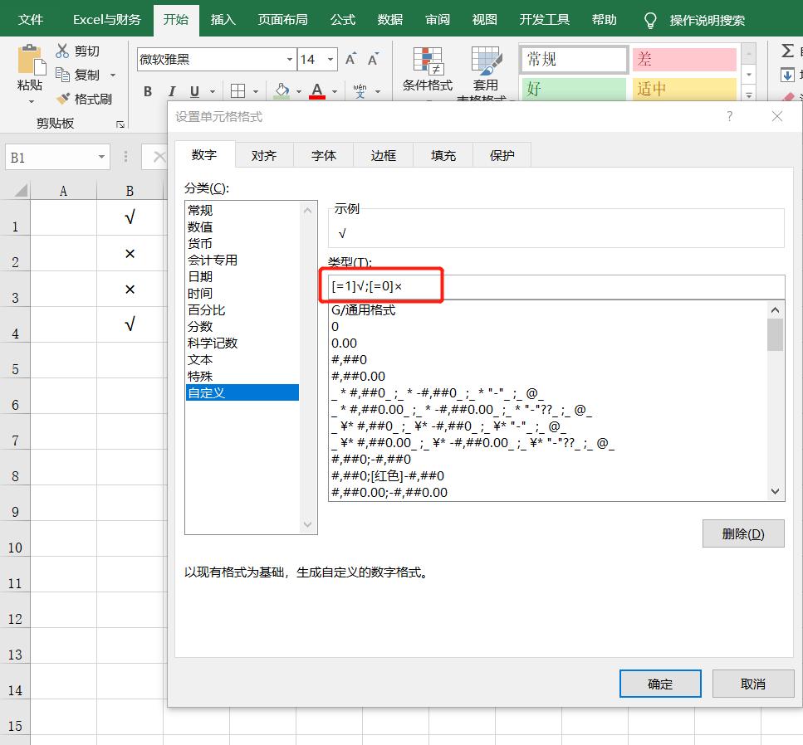This screenshot has height=745, width=803.
Task: Switch to the 填充 tab in the dialog
Action: pos(443,154)
